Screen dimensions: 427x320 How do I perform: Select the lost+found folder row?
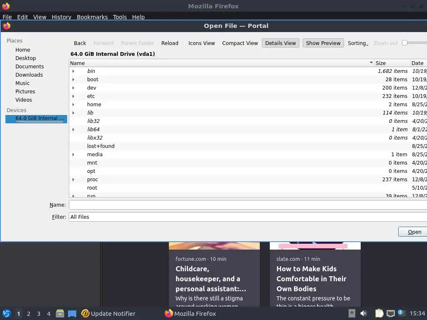(248, 146)
